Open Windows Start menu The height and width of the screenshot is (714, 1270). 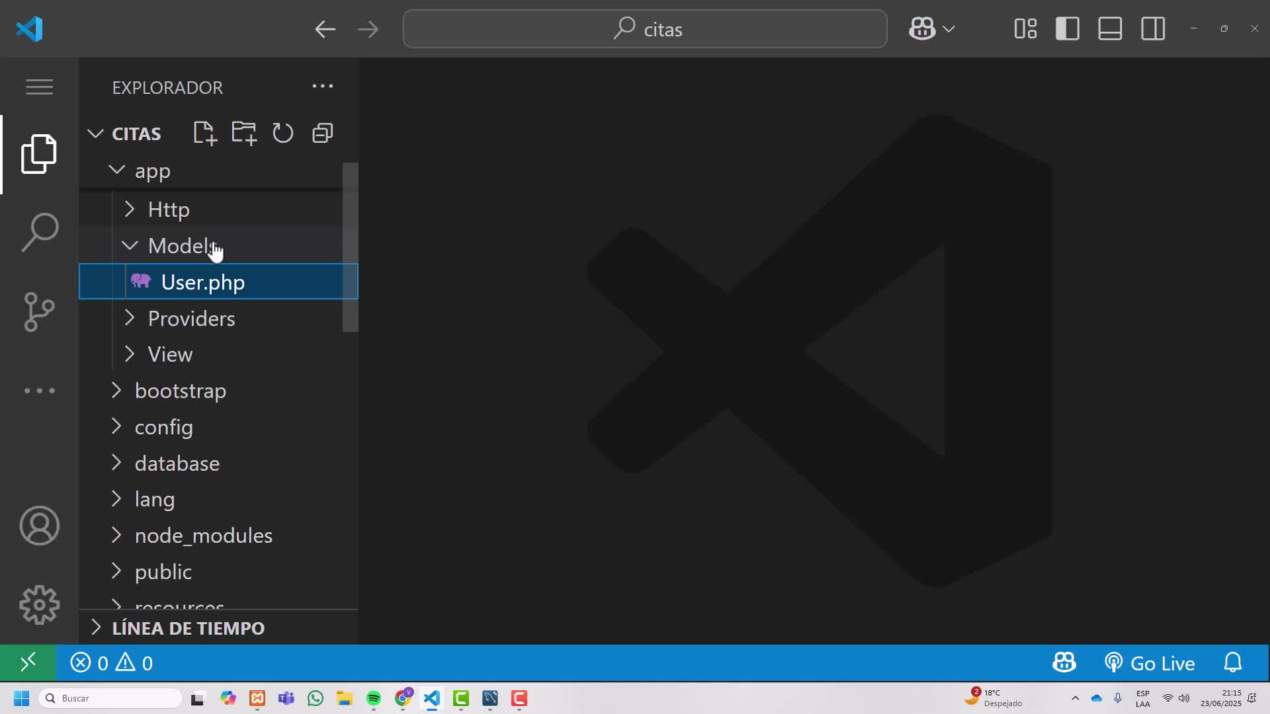21,698
